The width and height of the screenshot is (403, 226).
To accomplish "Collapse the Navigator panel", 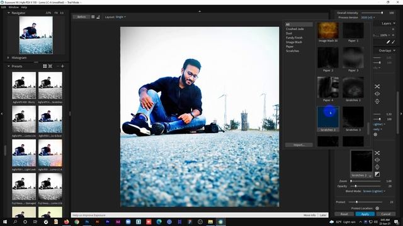I will (x=9, y=13).
